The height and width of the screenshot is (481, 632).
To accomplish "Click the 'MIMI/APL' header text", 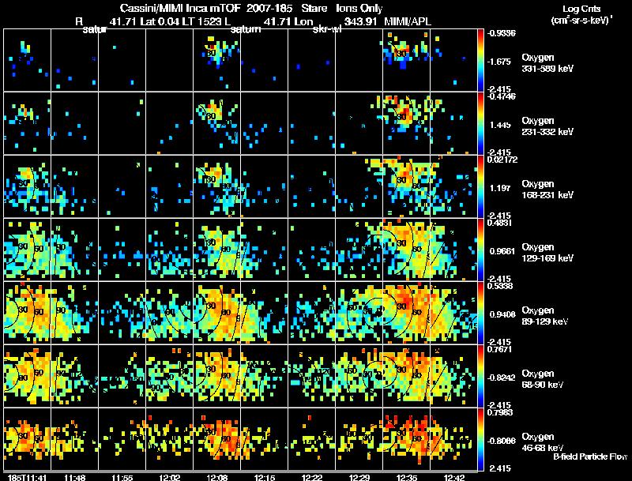I will (408, 21).
